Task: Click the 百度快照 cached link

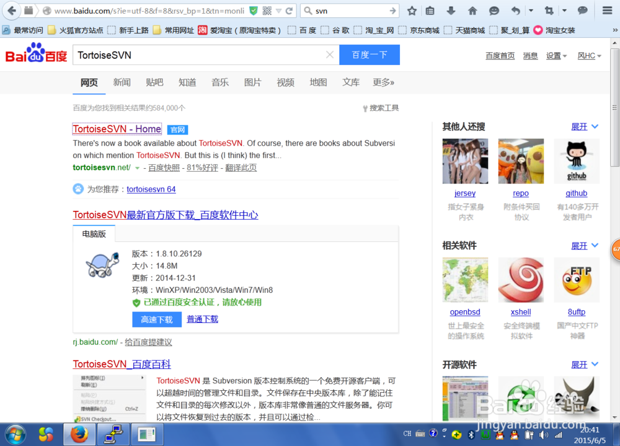Action: click(164, 168)
